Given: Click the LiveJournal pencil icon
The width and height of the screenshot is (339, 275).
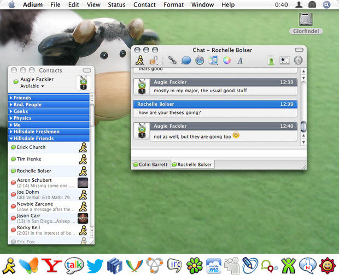Looking at the screenshot, I should coord(250,265).
